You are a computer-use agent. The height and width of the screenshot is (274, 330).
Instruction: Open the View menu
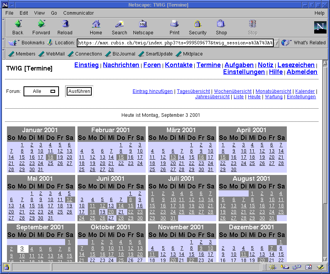(39, 13)
